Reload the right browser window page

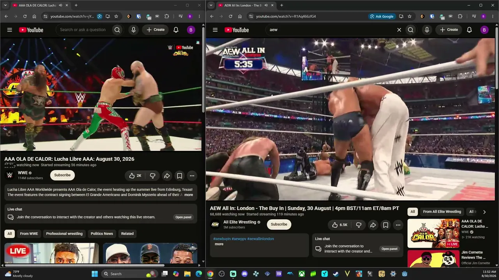[x=230, y=16]
